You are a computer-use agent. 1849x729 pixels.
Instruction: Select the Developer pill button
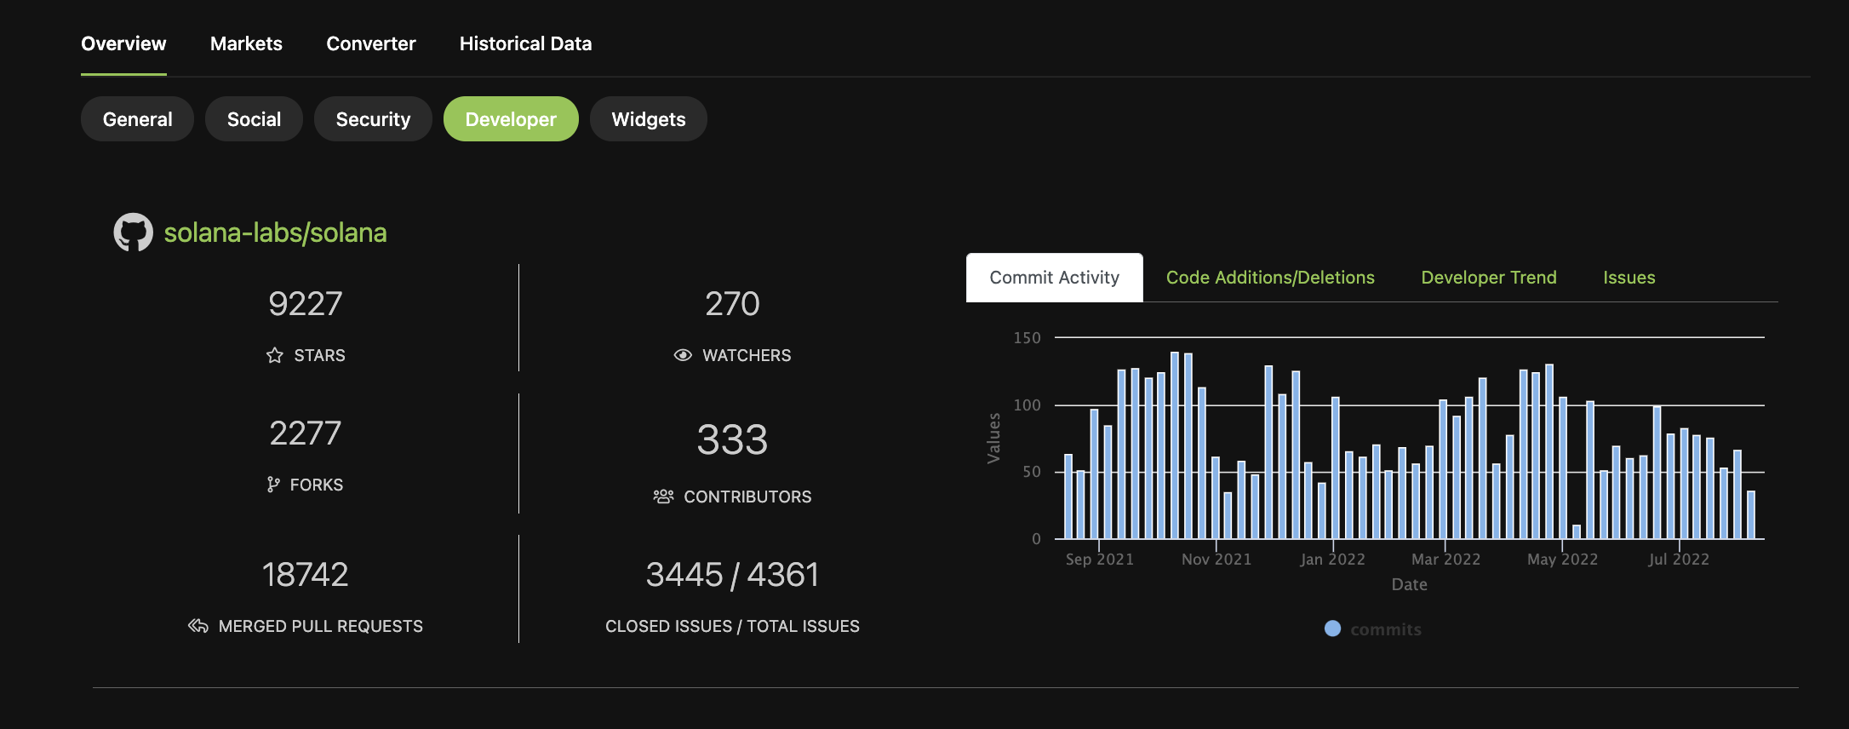(511, 119)
